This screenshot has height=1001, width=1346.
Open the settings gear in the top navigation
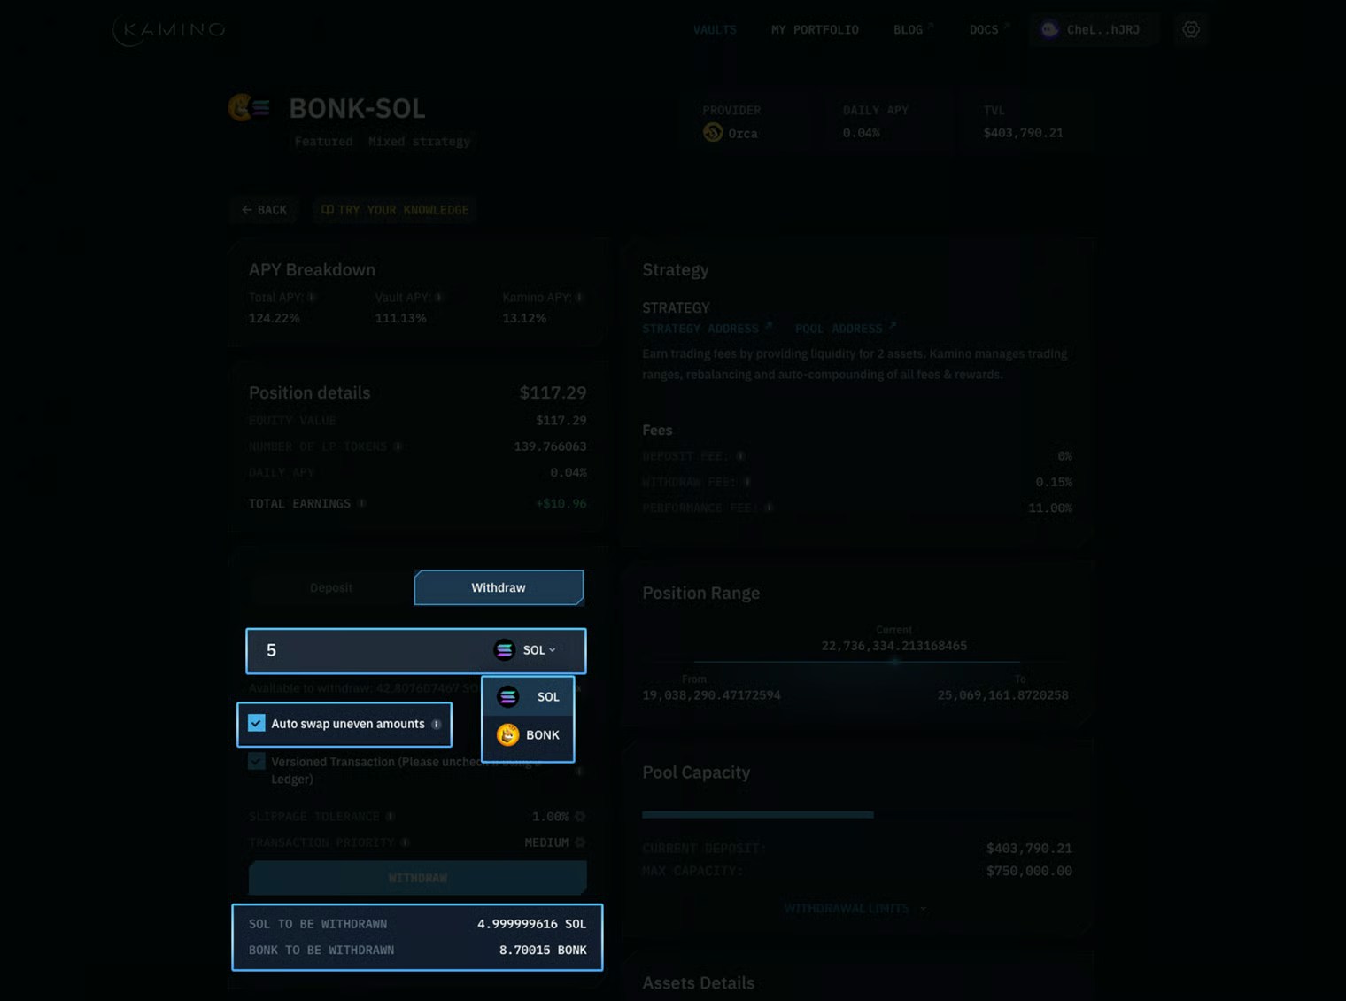pos(1191,29)
